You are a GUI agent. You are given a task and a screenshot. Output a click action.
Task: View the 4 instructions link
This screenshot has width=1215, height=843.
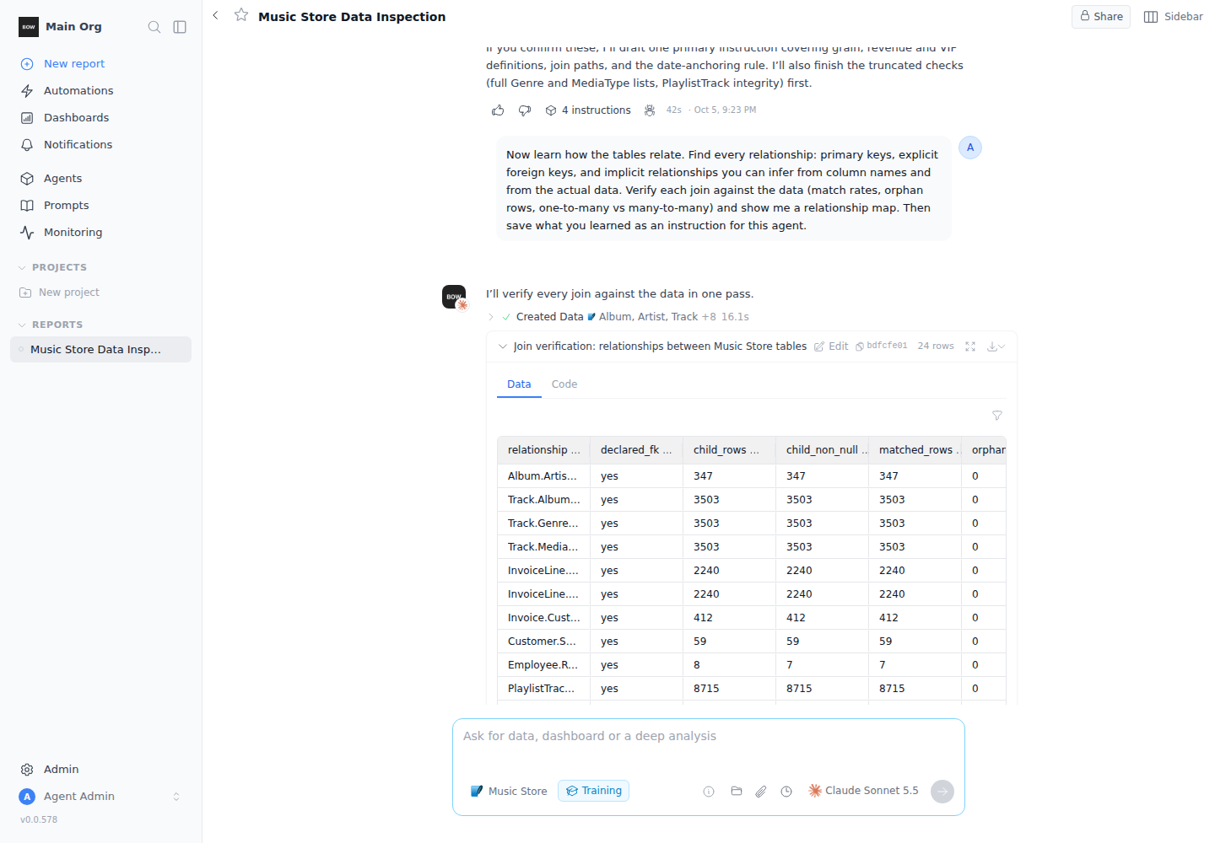click(588, 110)
